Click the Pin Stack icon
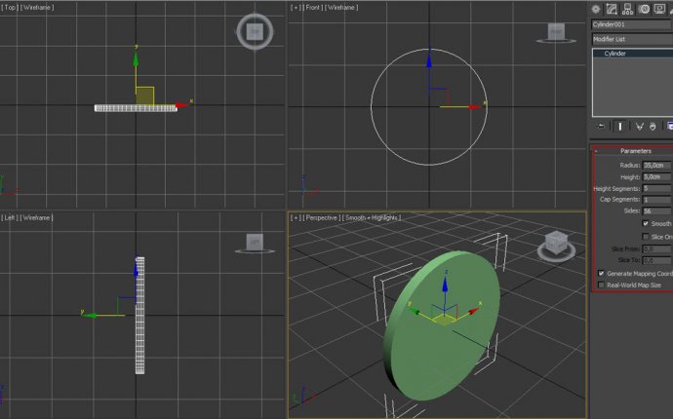Screen dimensions: 673x419 tap(601, 126)
